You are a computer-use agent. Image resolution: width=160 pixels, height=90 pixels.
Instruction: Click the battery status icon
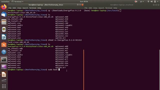pos(155,1)
